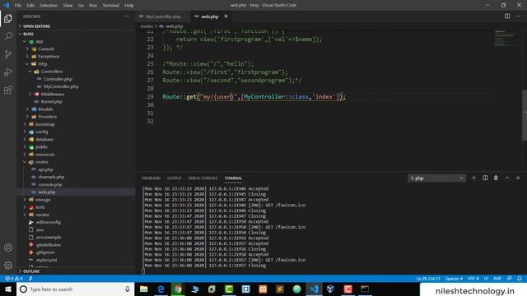Screen dimensions: 527x296
Task: Open editor more actions ellipsis
Action: [518, 16]
